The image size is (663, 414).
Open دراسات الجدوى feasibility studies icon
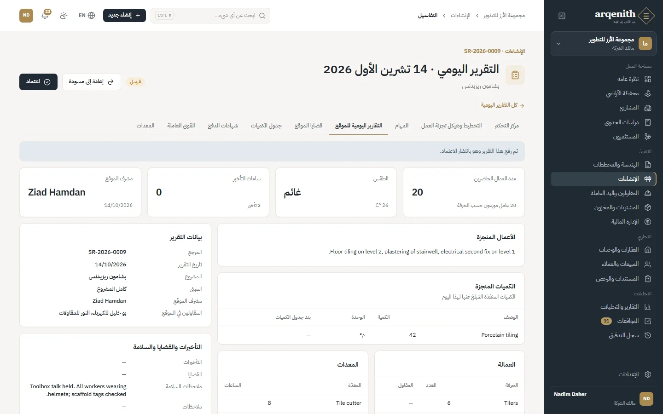click(x=648, y=122)
